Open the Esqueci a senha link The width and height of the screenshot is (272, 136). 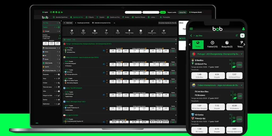tap(172, 12)
